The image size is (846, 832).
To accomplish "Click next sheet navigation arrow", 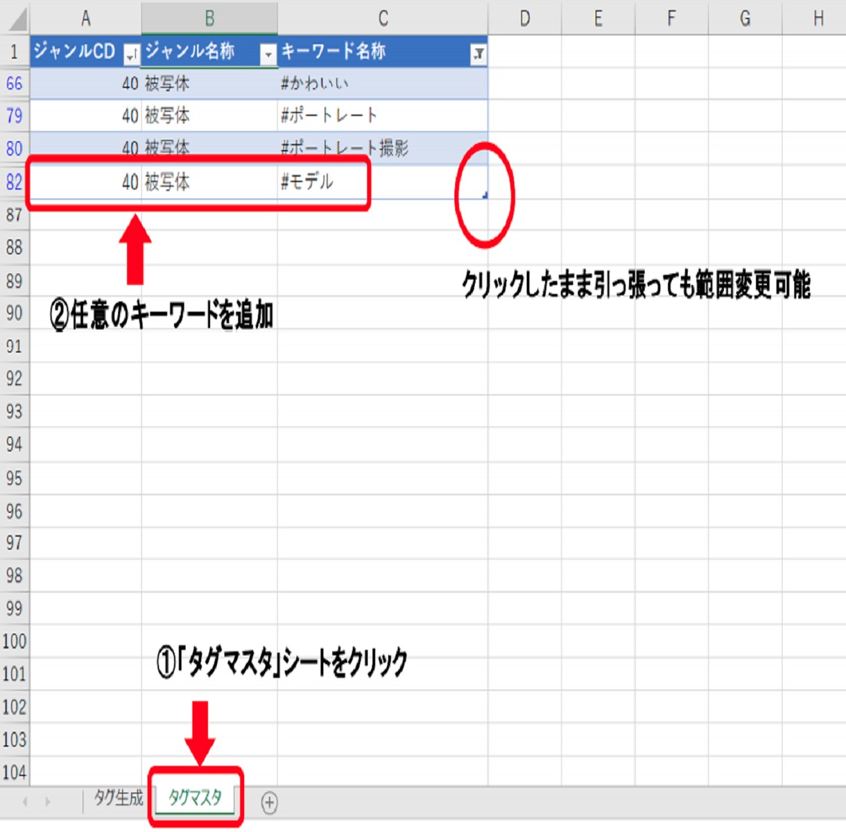I will tap(48, 802).
